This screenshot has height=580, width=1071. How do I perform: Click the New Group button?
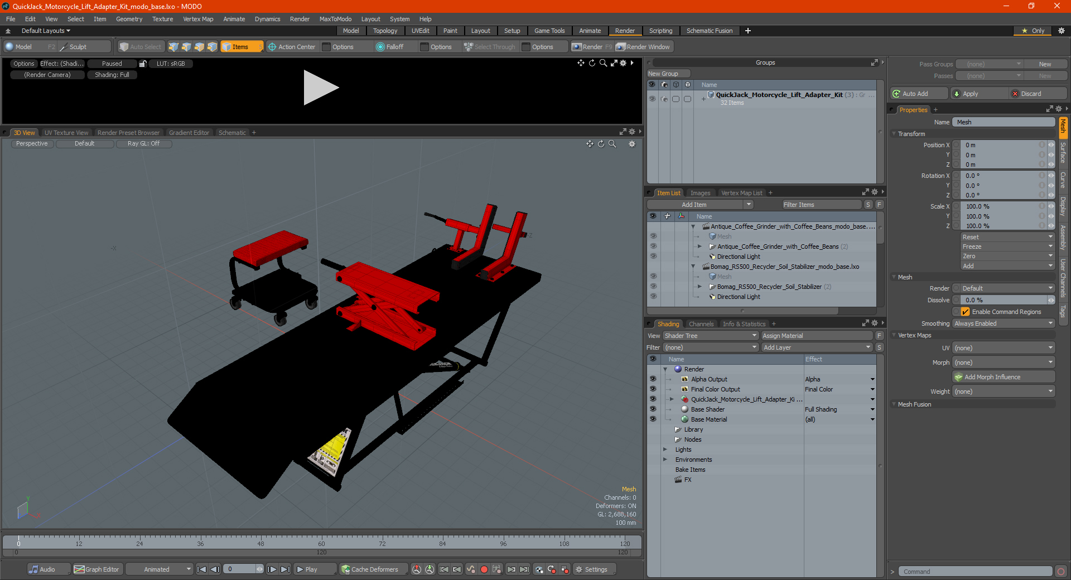pyautogui.click(x=668, y=74)
